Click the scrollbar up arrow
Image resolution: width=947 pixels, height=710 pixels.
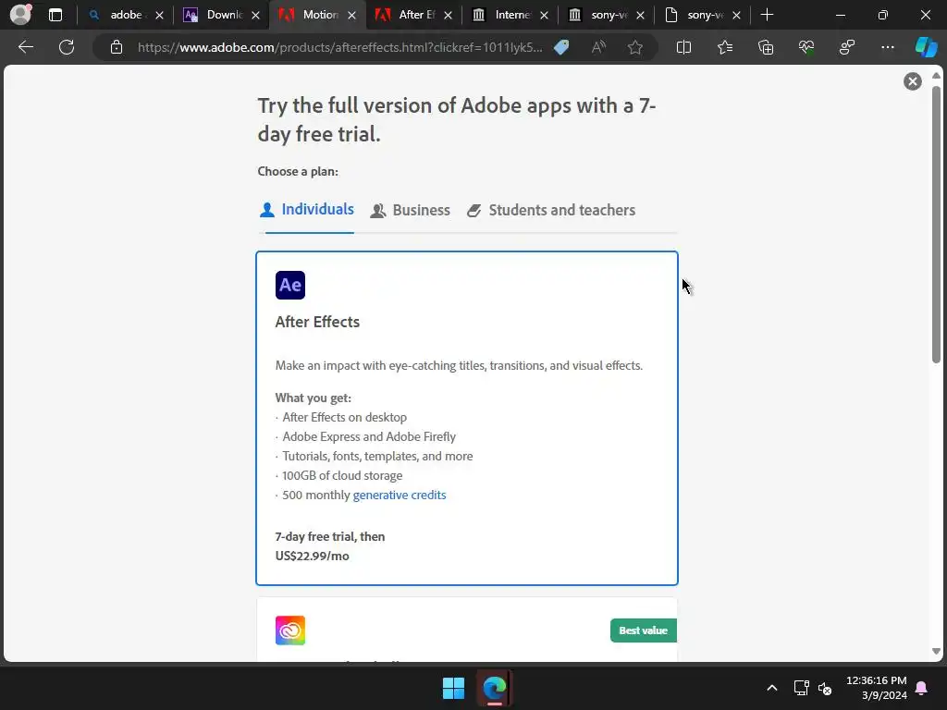click(x=936, y=76)
